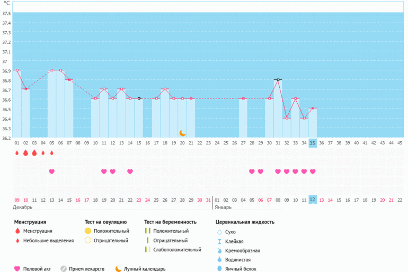This screenshot has height=272, width=408.
Task: Click the 'Сухо' drop outline icon
Action: click(x=219, y=232)
